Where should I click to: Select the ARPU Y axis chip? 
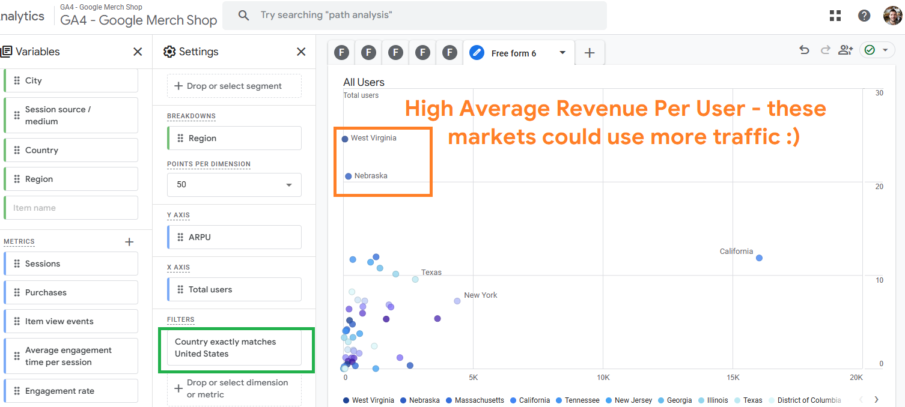(234, 237)
